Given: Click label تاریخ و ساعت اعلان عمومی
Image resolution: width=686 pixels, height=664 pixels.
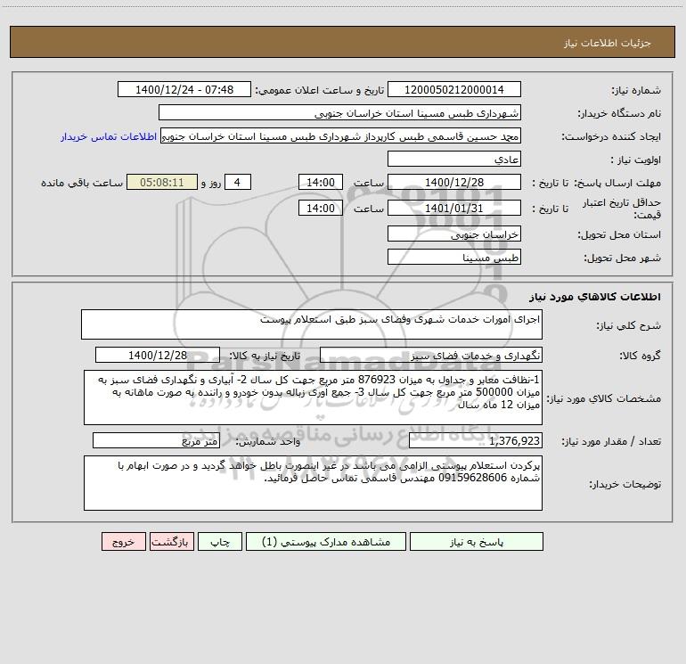Looking at the screenshot, I should tap(319, 91).
